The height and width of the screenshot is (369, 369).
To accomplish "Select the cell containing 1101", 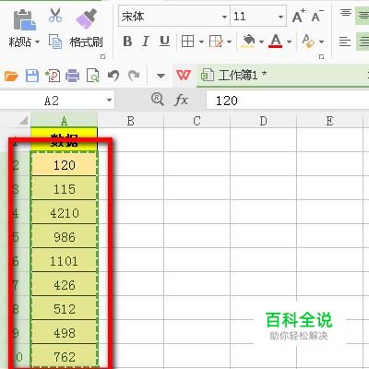I will coord(65,260).
